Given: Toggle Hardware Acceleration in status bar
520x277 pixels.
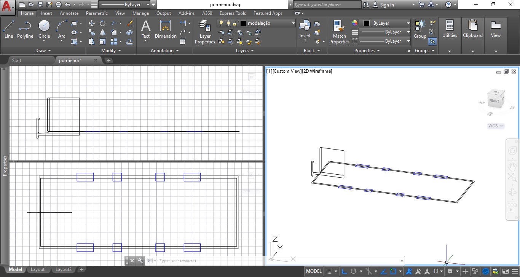Looking at the screenshot, I should 486,271.
